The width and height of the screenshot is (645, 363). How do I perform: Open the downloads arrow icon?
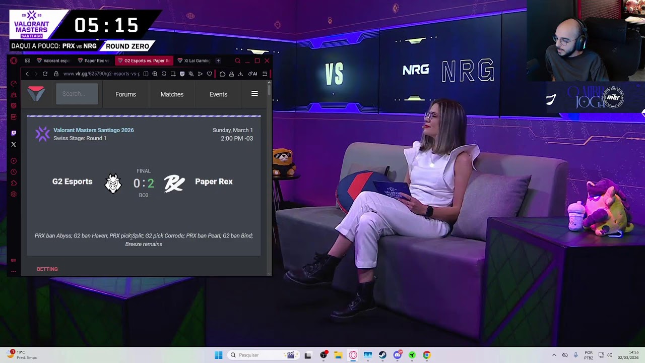[240, 74]
